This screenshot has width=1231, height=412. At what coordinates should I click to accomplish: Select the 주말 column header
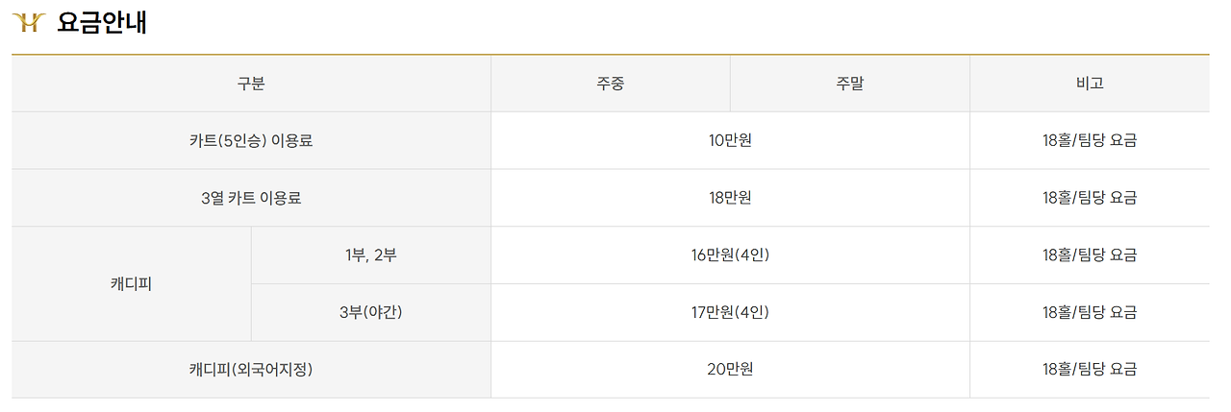(849, 84)
